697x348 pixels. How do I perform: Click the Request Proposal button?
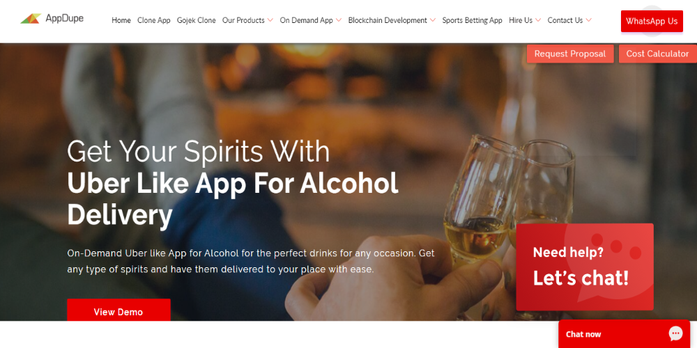click(x=570, y=54)
